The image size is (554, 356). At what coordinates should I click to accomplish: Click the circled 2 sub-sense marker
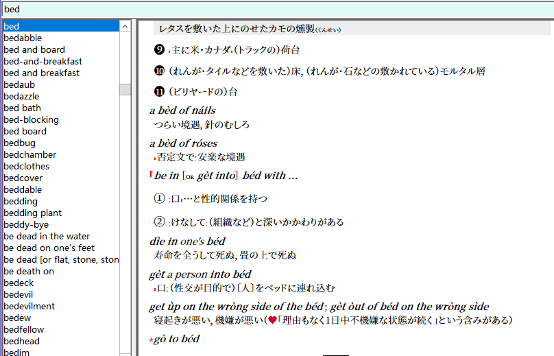(x=159, y=222)
